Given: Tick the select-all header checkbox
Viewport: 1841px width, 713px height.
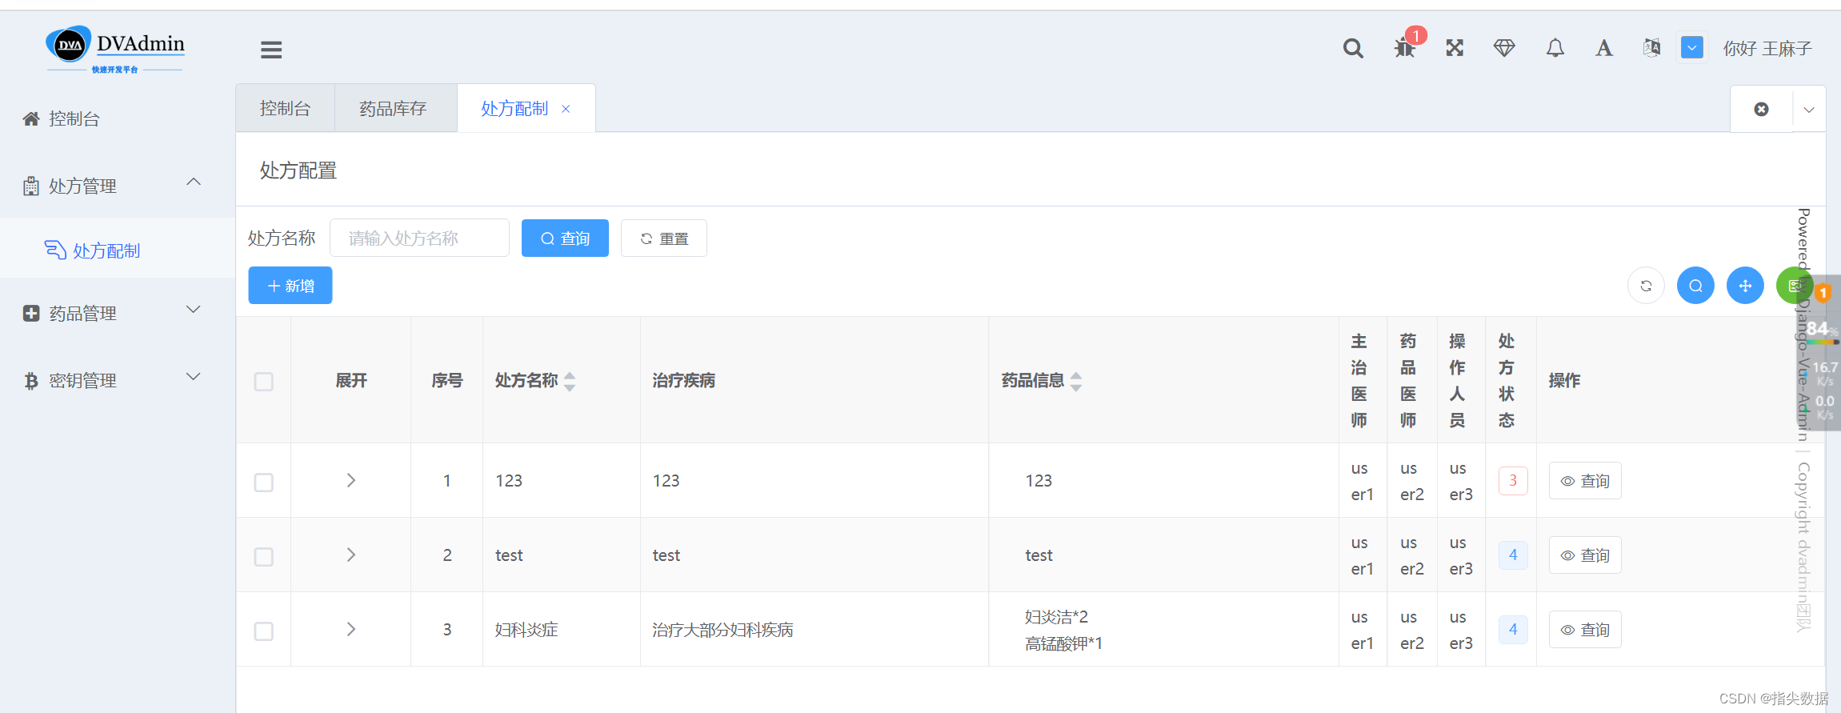Looking at the screenshot, I should pos(263,382).
